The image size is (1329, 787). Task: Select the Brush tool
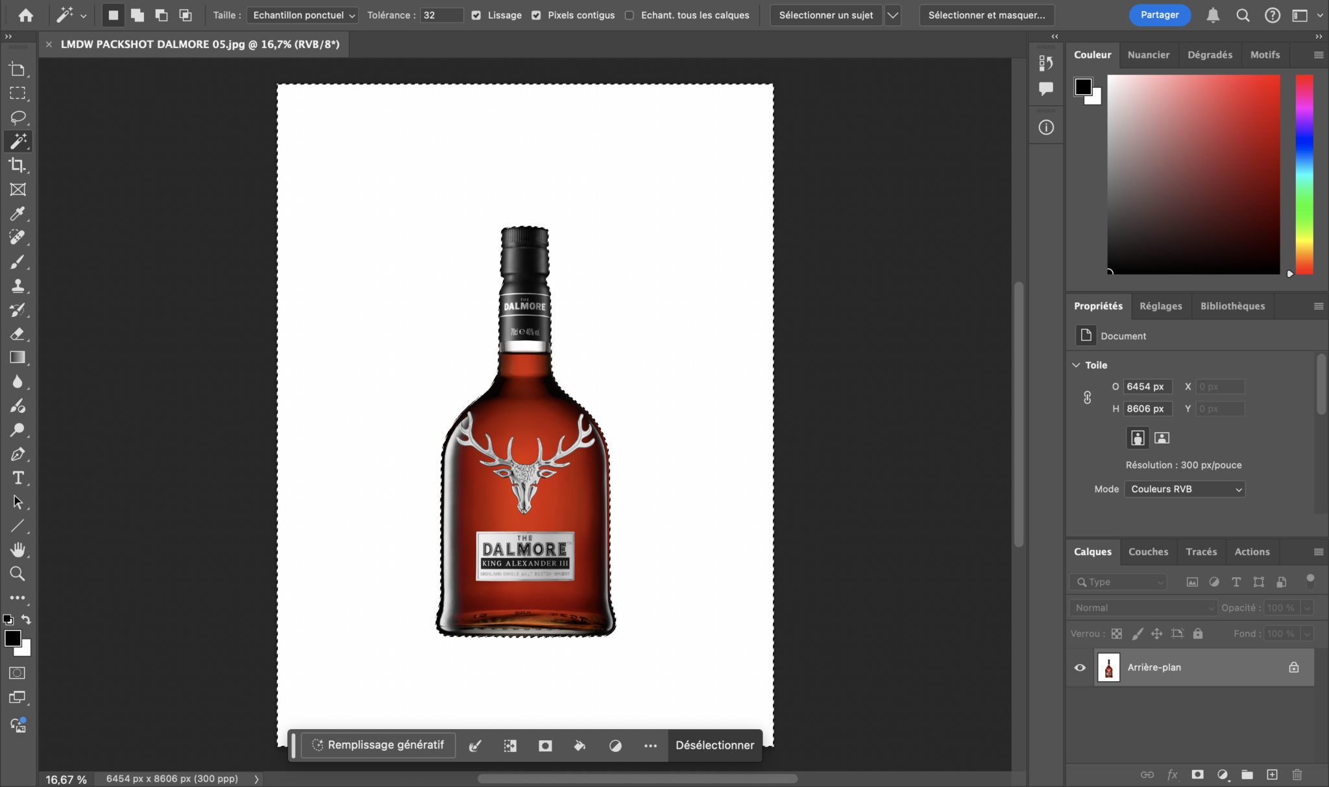[x=18, y=262]
